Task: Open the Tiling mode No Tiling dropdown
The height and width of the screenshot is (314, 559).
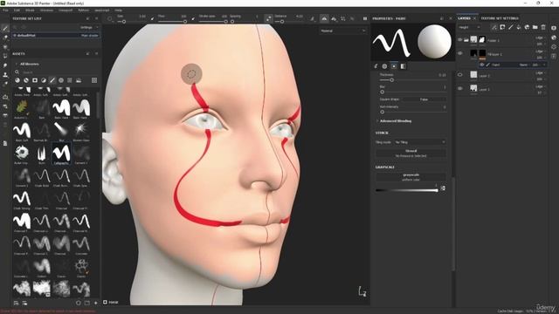Action: coord(420,142)
